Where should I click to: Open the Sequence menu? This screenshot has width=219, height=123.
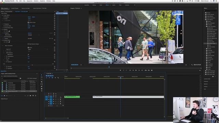pos(29,1)
